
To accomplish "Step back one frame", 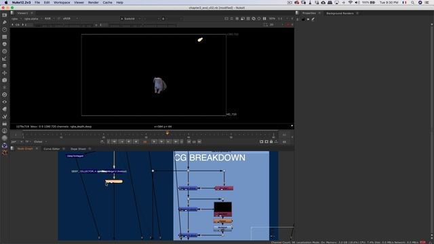I will point(129,142).
